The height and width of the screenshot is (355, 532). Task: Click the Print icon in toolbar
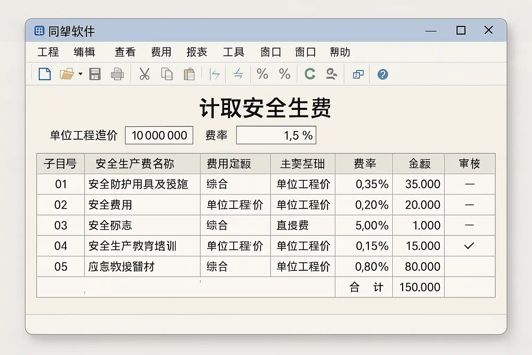click(x=117, y=74)
